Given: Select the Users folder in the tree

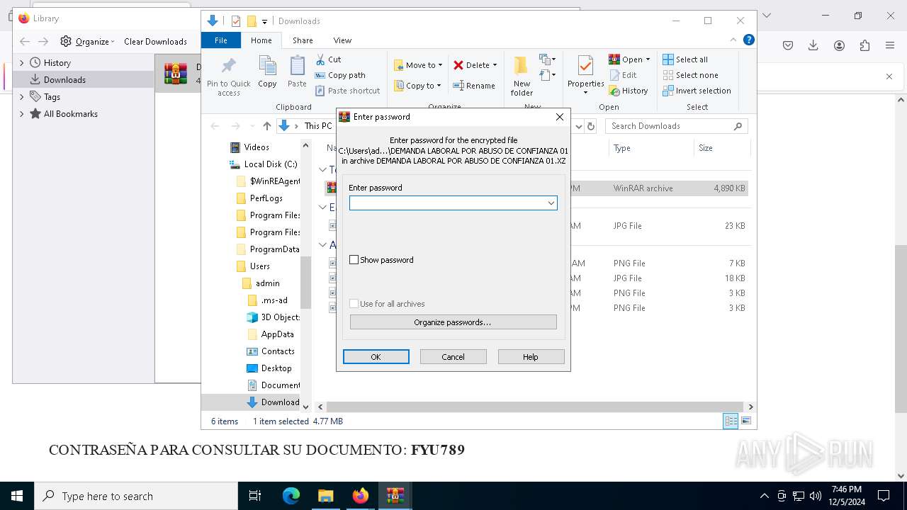Looking at the screenshot, I should point(252,266).
